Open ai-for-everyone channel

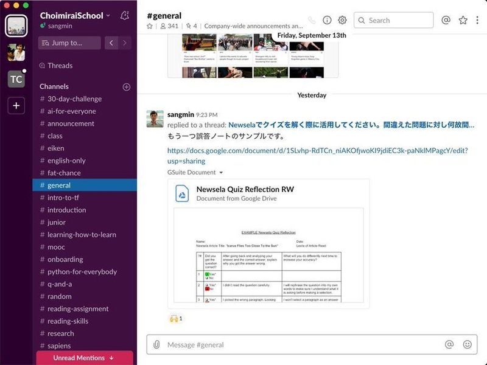pyautogui.click(x=85, y=111)
